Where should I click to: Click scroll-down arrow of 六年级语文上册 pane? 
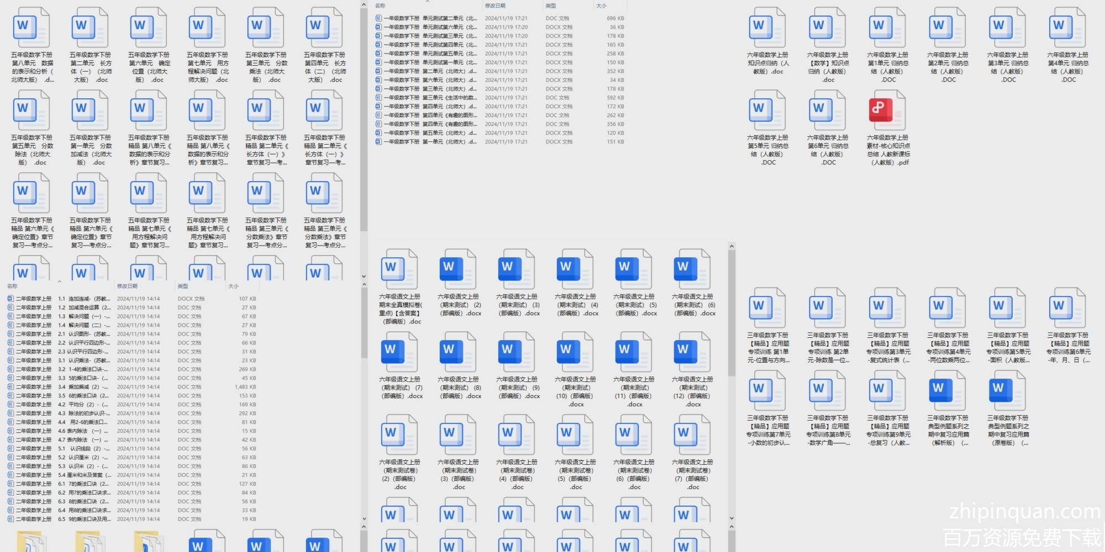(732, 518)
